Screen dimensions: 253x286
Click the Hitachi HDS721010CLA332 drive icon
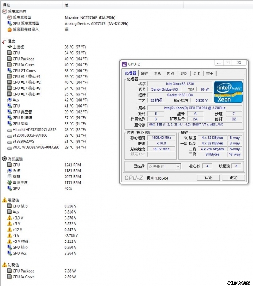click(x=9, y=130)
